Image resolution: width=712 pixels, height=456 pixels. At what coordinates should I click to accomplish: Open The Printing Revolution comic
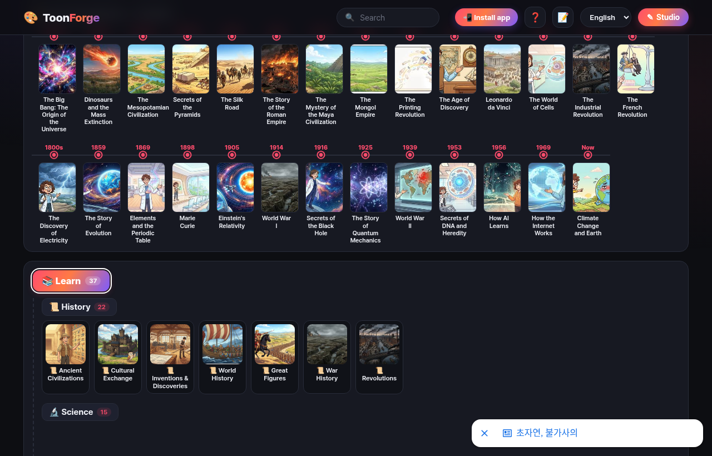click(x=413, y=69)
